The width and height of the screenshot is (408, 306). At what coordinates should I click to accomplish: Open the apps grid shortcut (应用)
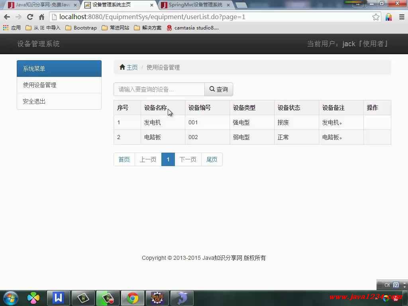[12, 28]
